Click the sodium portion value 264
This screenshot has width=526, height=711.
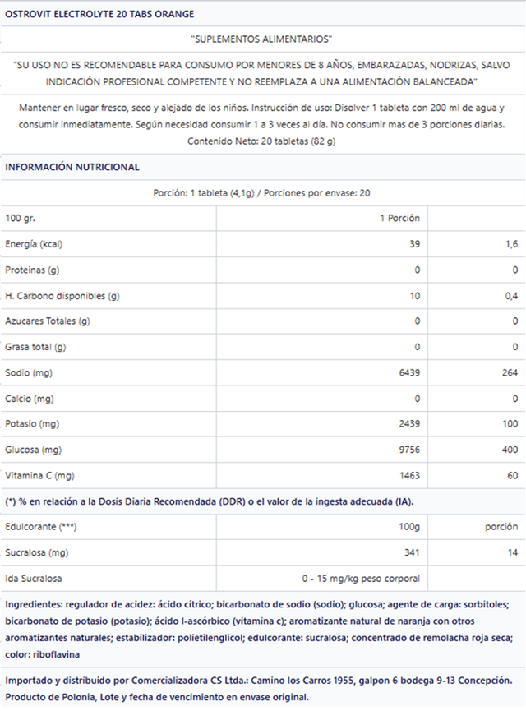point(510,372)
